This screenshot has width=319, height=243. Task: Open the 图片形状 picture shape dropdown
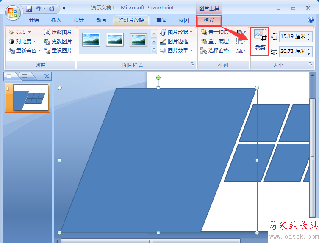tap(176, 32)
